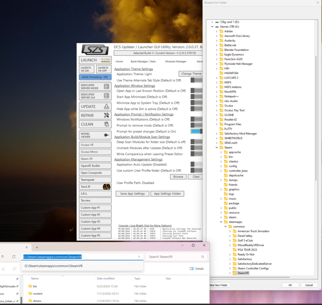
Task: Confirm folder selection with OK button
Action: point(290,285)
